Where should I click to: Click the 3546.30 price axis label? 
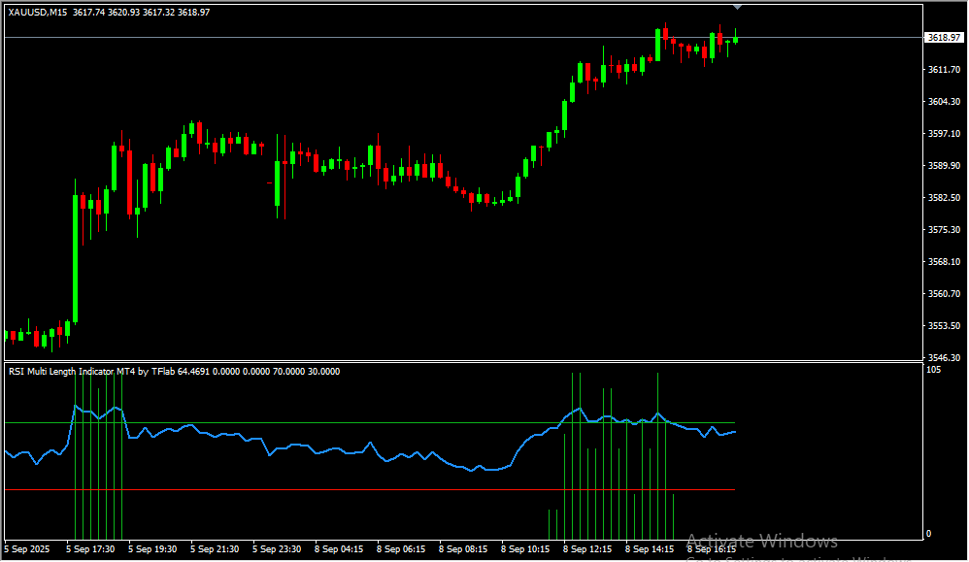[944, 358]
